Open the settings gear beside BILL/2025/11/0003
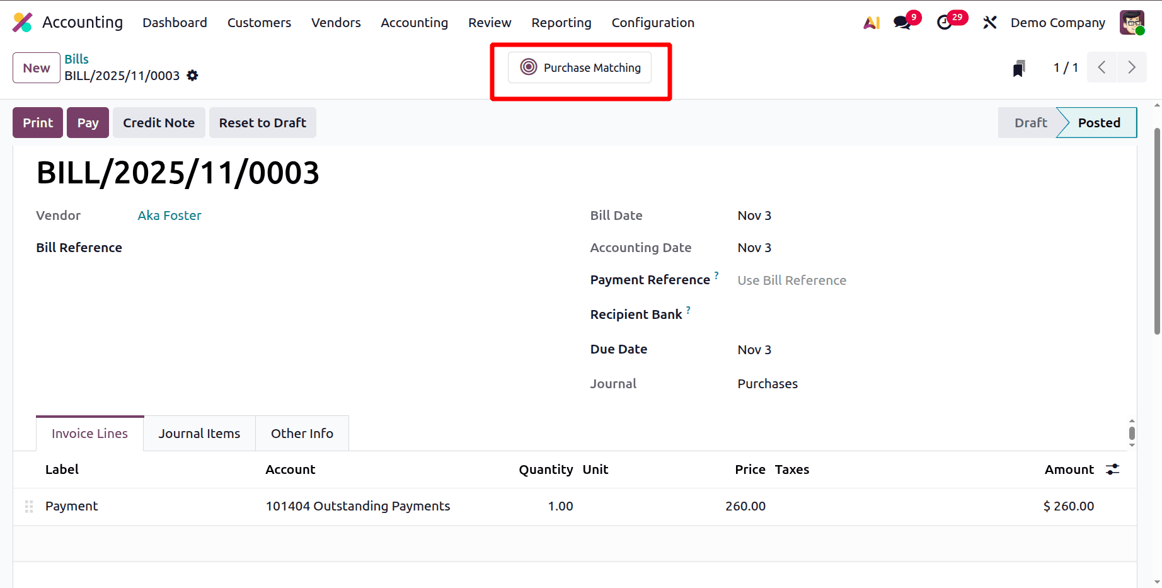This screenshot has height=588, width=1162. pos(192,75)
